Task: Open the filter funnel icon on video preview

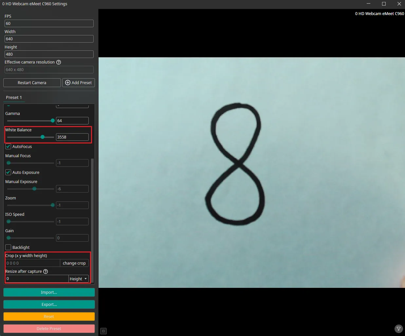Action: pos(398,328)
